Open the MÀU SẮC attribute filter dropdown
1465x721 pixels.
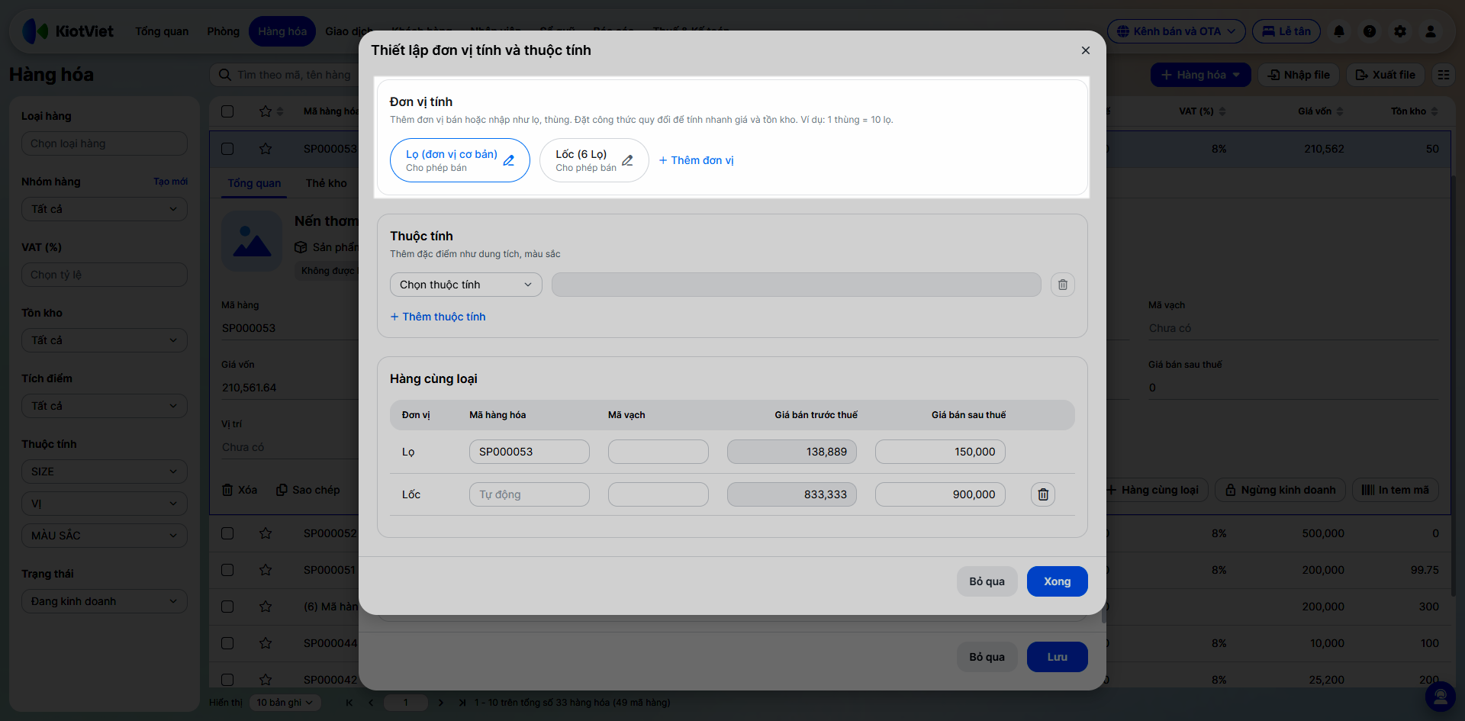[105, 536]
